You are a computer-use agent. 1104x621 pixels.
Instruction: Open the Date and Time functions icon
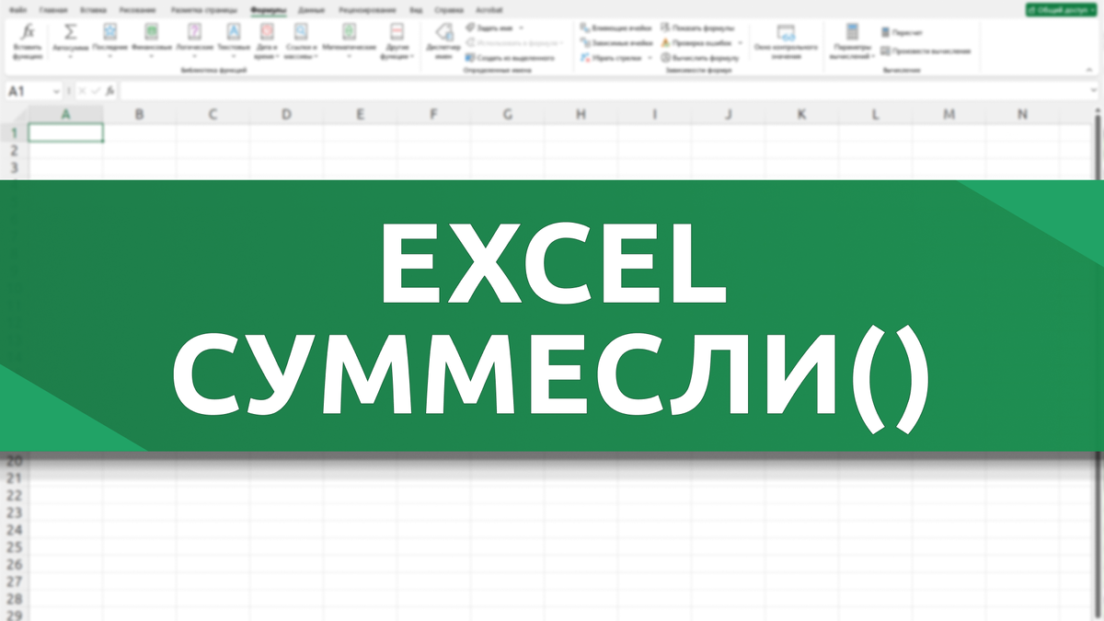[267, 31]
